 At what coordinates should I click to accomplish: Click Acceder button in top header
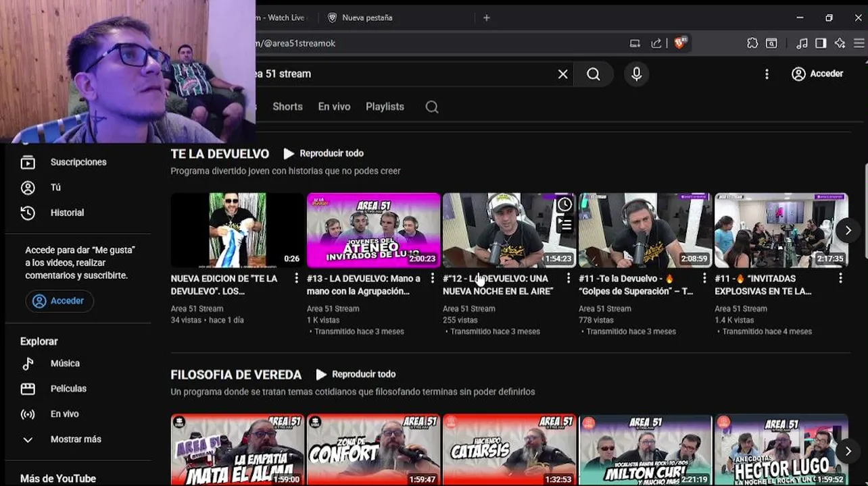tap(817, 74)
